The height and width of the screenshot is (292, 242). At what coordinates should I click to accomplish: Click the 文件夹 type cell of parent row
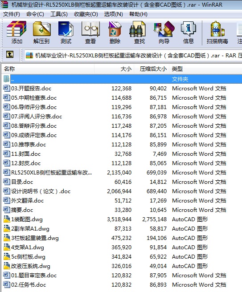point(180,79)
